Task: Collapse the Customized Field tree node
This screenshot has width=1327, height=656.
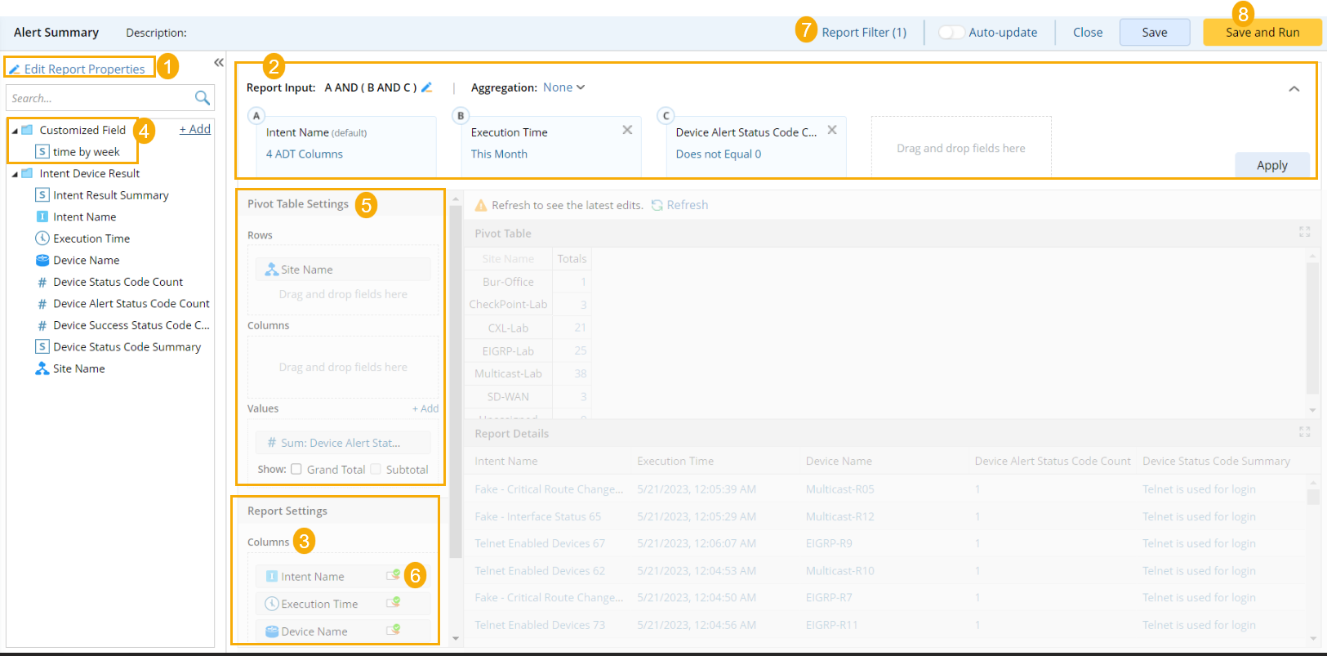Action: click(15, 131)
